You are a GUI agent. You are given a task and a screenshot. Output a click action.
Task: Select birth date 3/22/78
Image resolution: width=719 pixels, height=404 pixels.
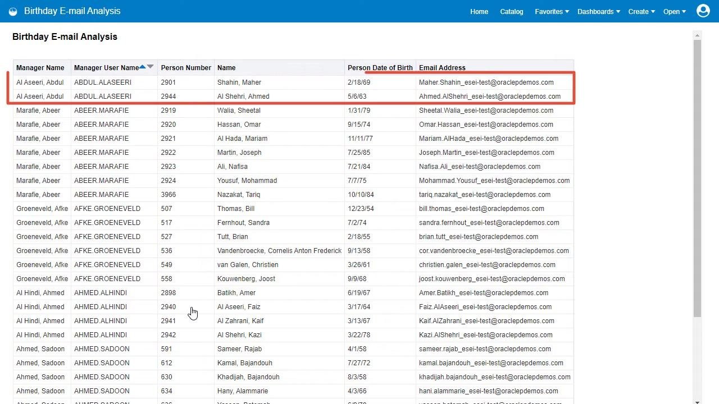click(x=359, y=335)
